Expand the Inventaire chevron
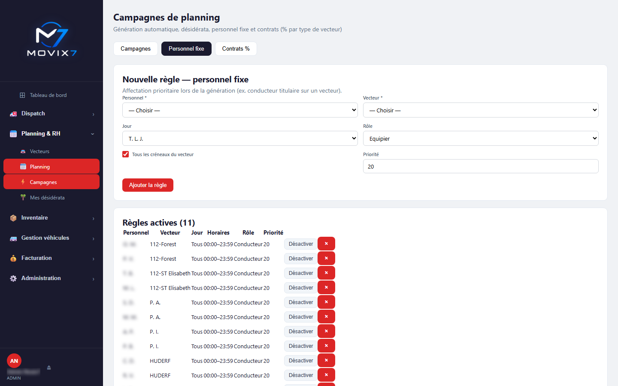 93,218
